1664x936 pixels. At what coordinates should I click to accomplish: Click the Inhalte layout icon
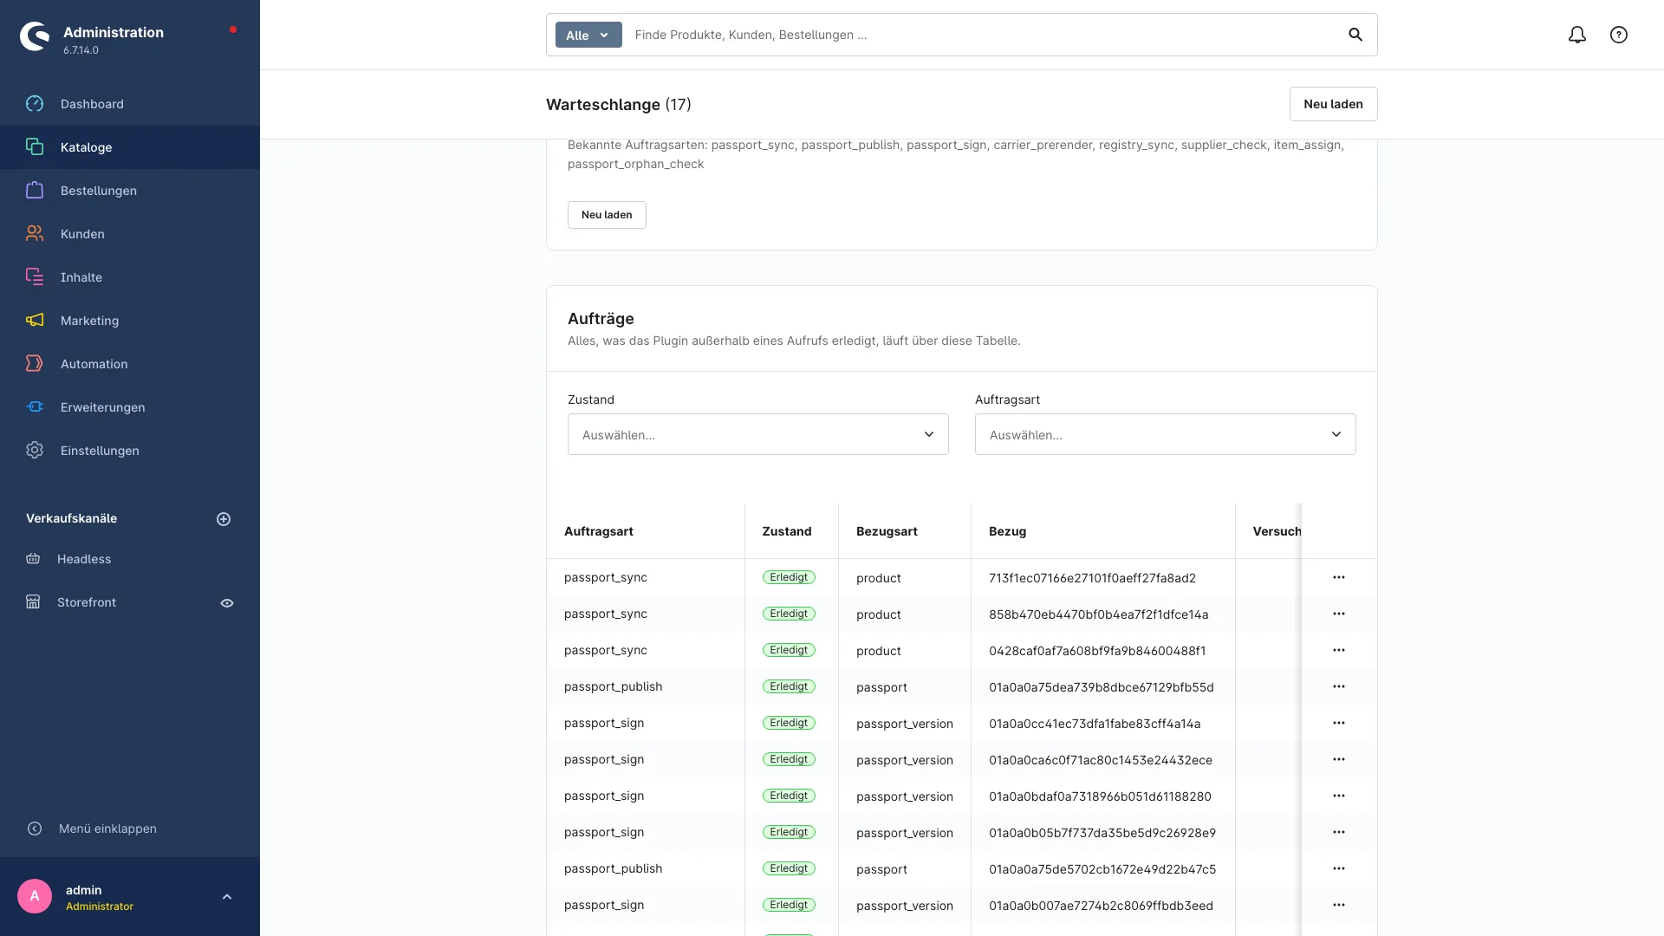35,277
